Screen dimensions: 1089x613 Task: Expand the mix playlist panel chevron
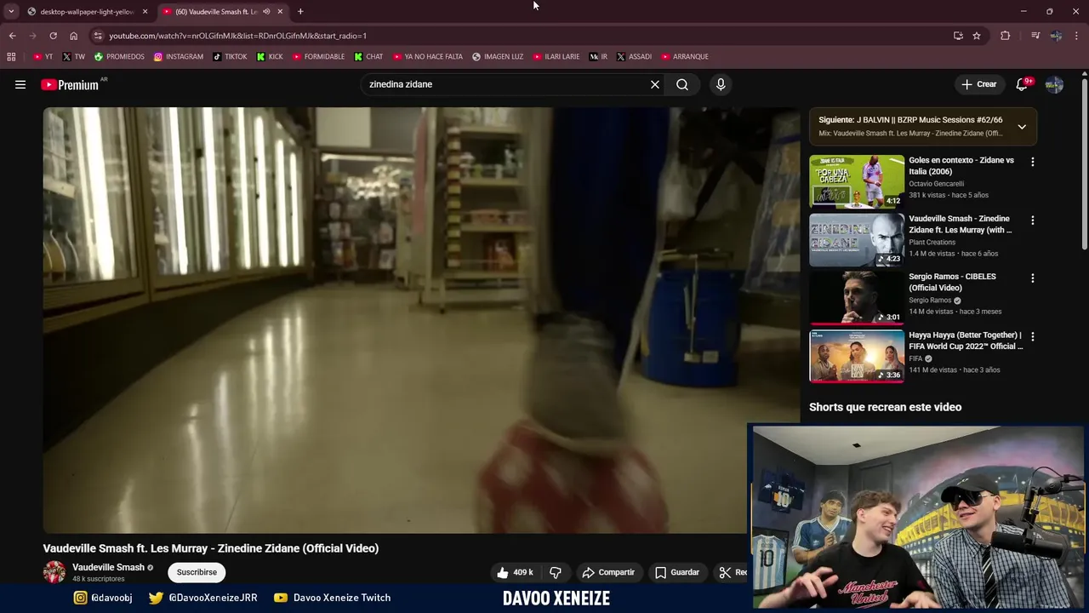[1022, 127]
